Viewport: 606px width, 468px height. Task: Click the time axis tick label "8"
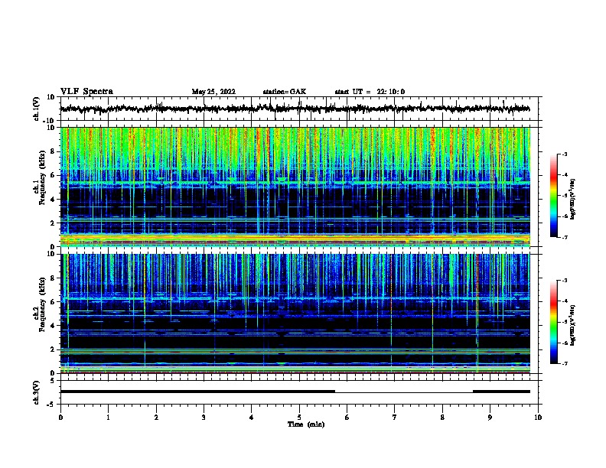coord(442,418)
